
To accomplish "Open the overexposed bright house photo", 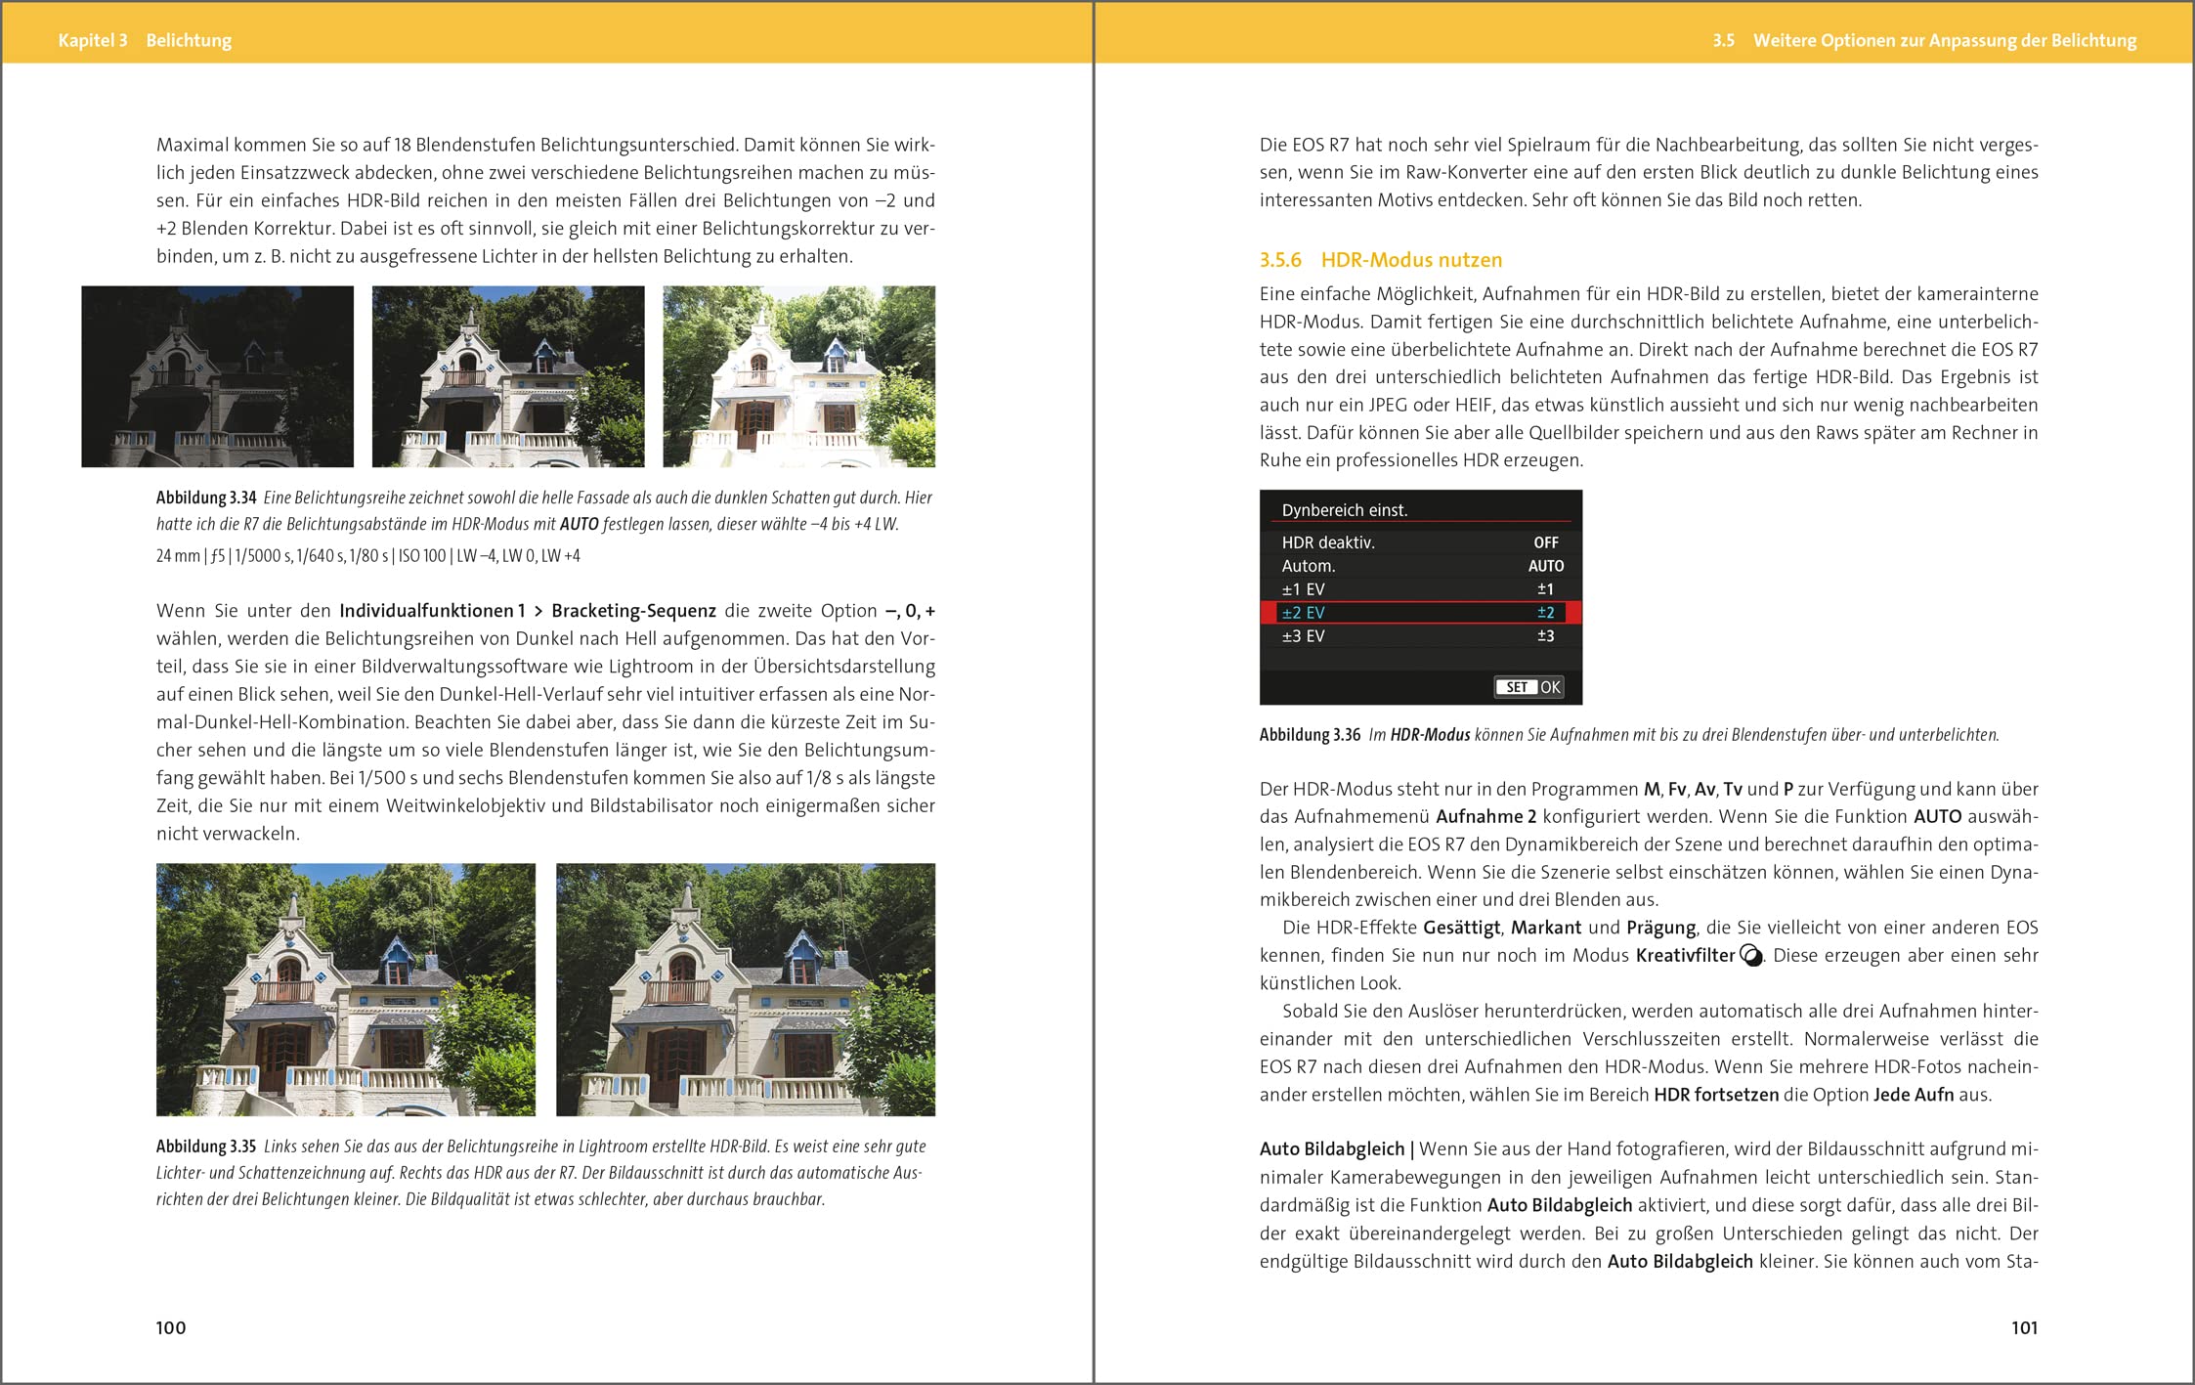I will click(799, 376).
